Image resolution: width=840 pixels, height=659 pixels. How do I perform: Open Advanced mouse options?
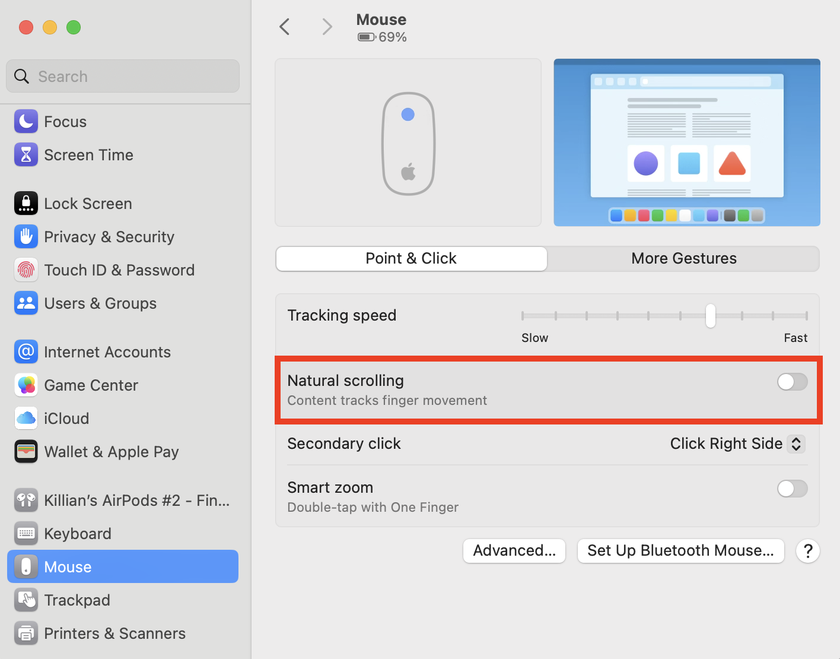[x=514, y=550]
